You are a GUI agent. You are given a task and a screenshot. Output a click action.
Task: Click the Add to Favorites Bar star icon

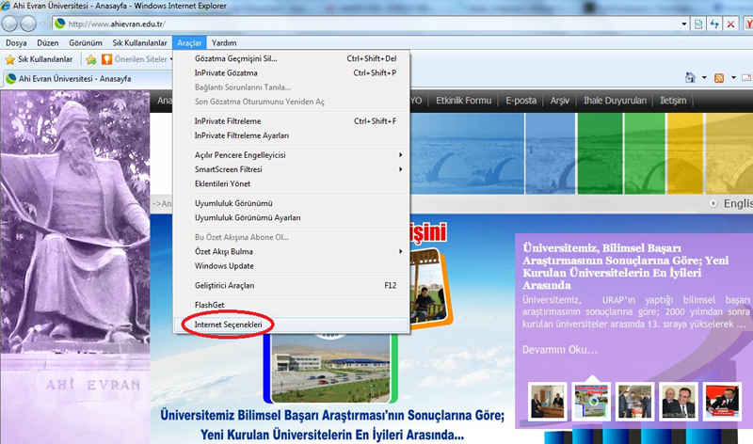click(x=90, y=59)
